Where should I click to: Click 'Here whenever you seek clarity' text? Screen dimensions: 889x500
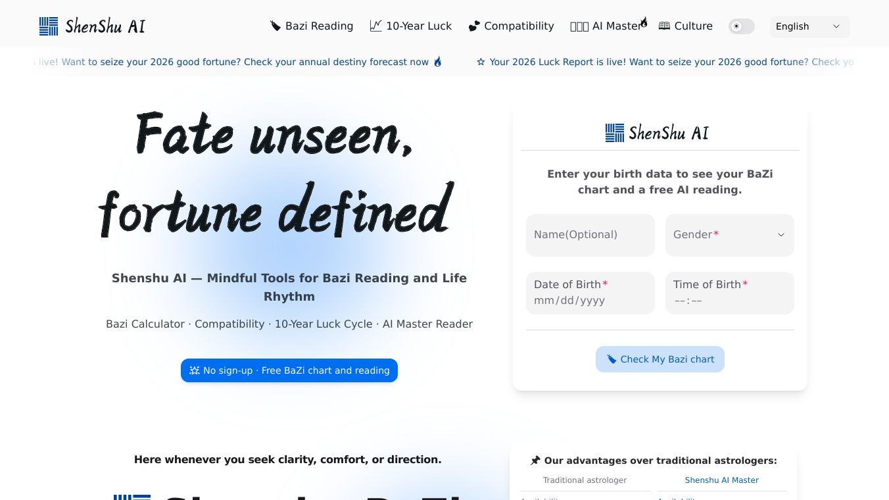tap(288, 459)
